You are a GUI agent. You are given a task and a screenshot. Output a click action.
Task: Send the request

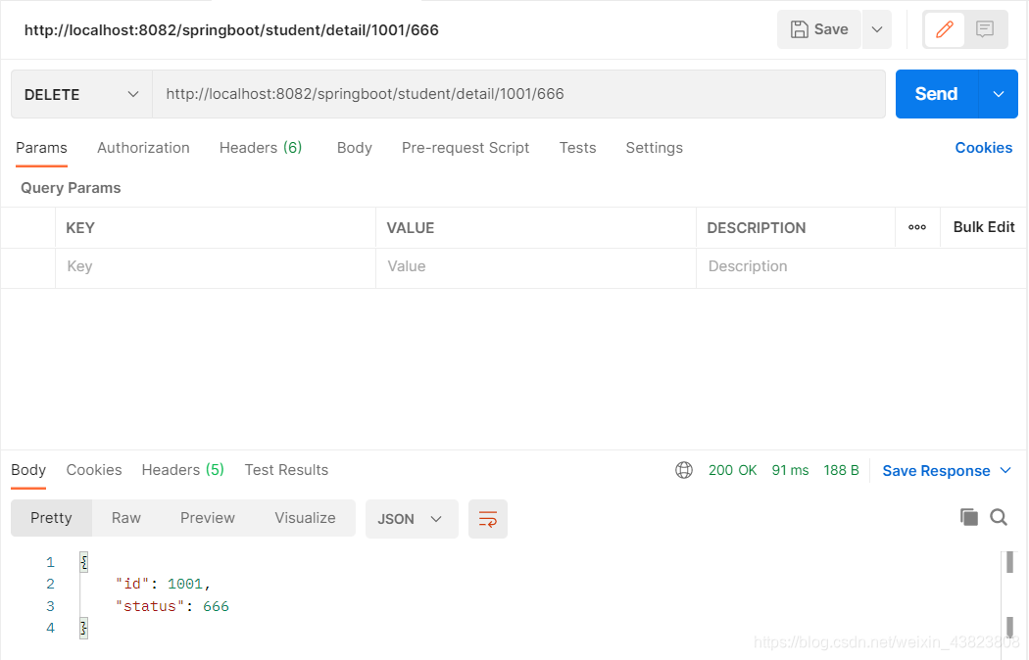937,94
